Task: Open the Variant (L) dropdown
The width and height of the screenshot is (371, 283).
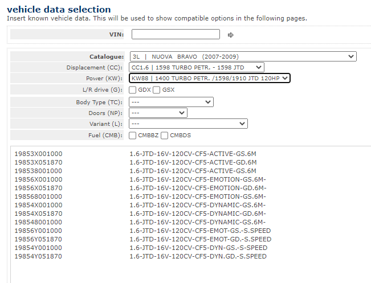Action: pyautogui.click(x=188, y=124)
